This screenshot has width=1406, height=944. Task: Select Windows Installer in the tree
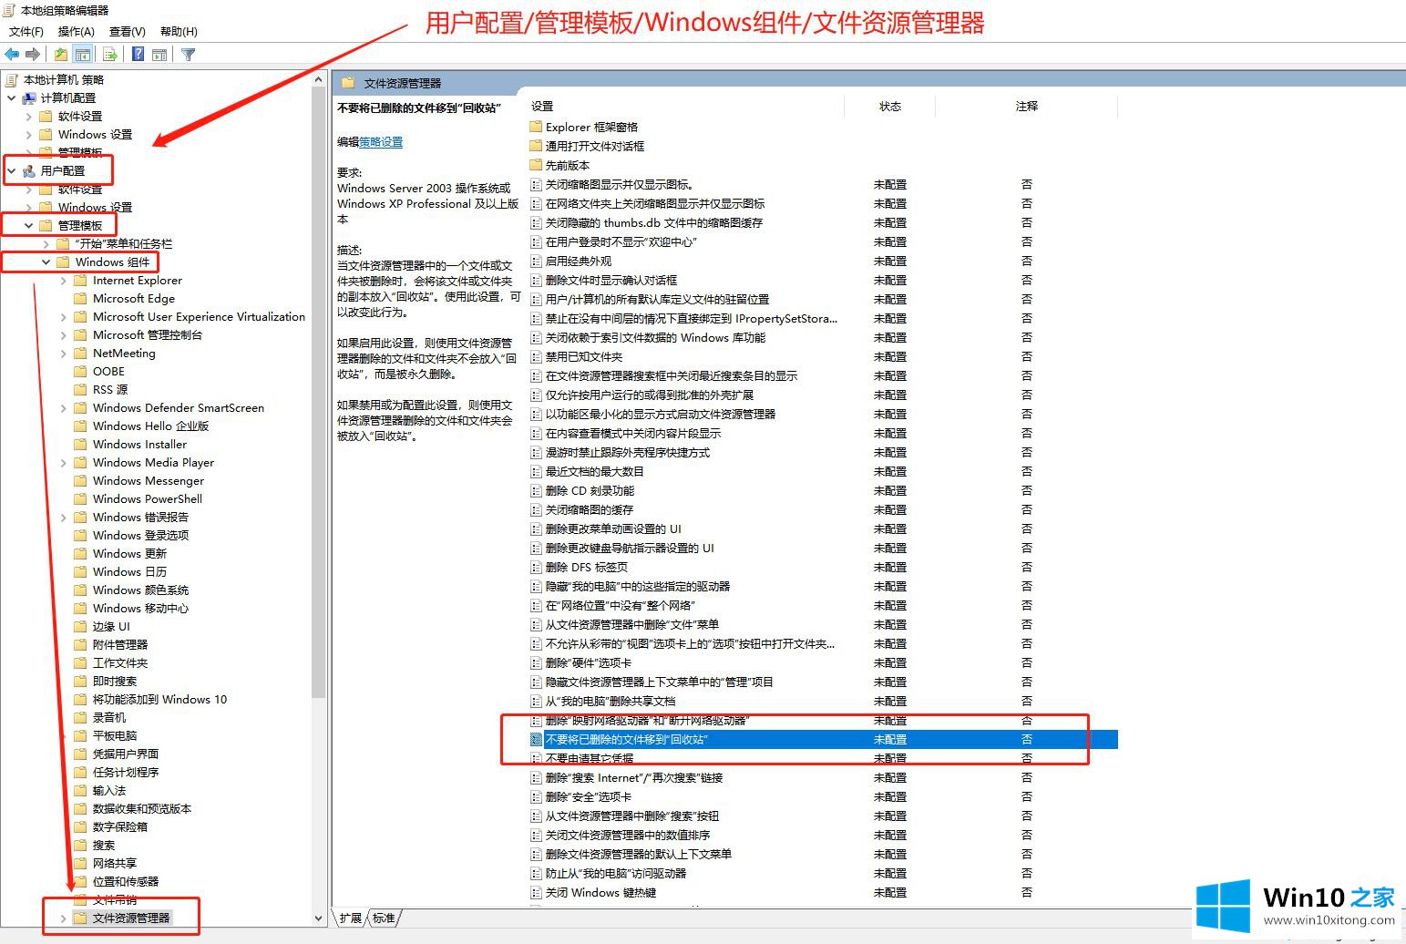(x=139, y=444)
